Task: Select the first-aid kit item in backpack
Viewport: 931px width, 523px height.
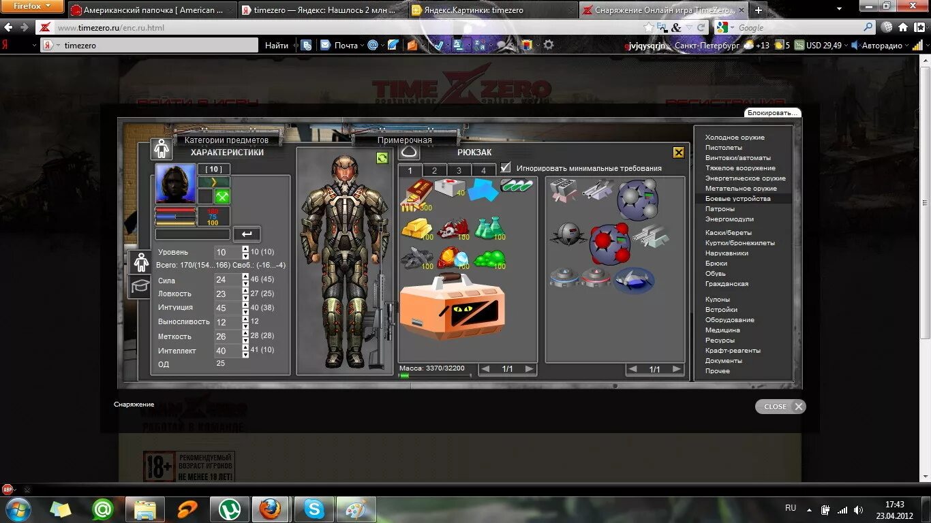Action: click(x=450, y=189)
